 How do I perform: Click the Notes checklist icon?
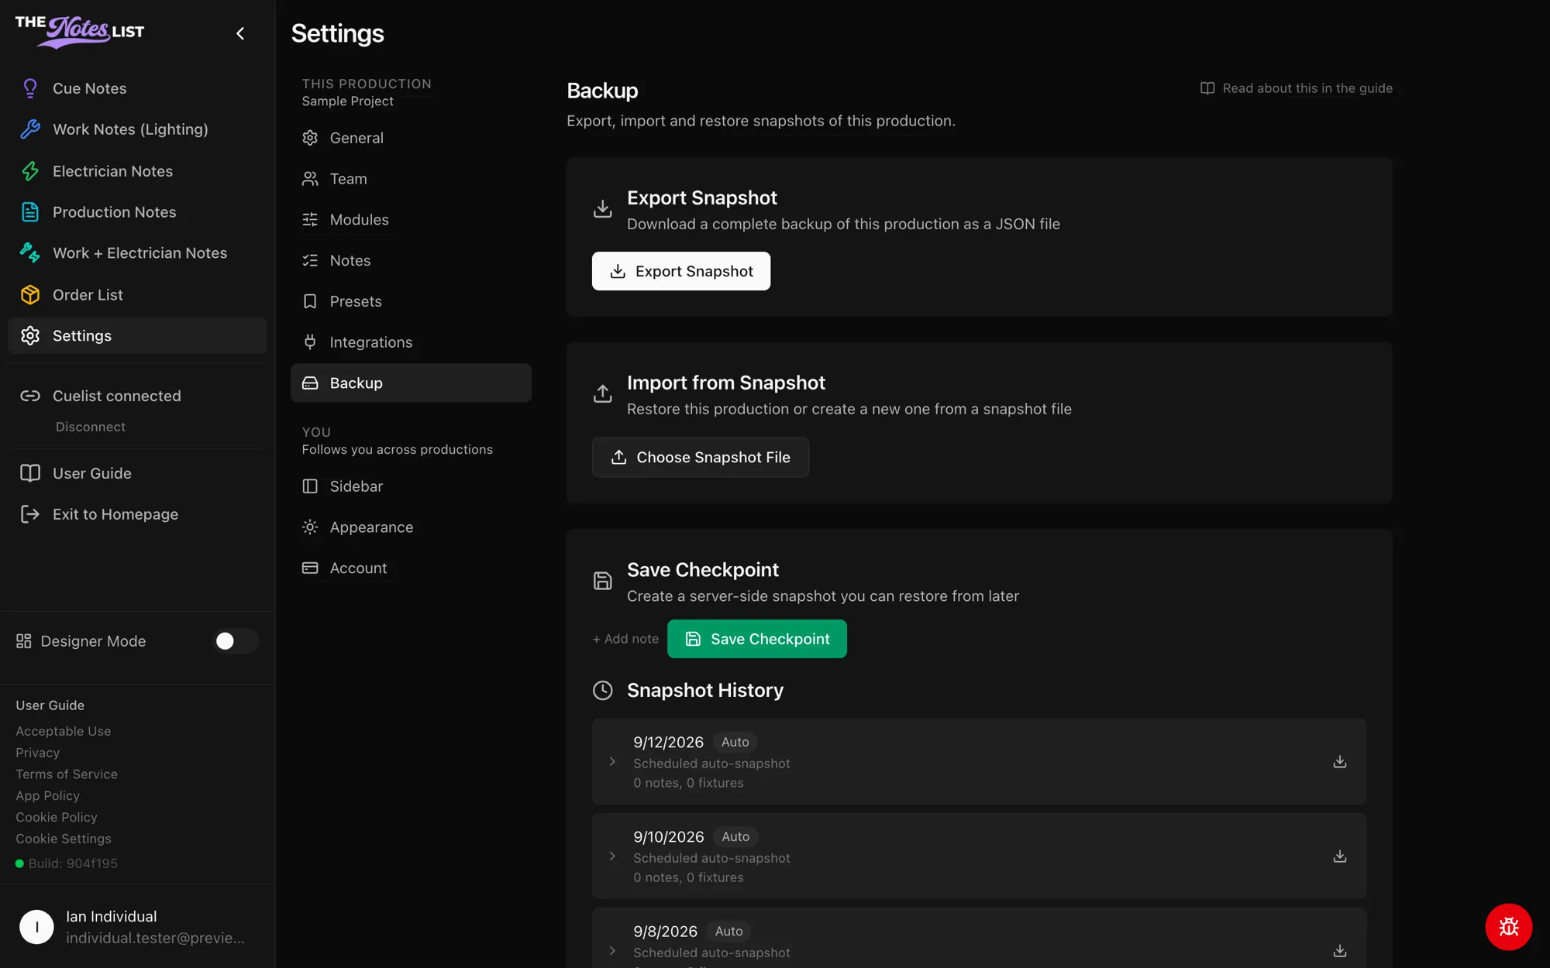coord(310,261)
